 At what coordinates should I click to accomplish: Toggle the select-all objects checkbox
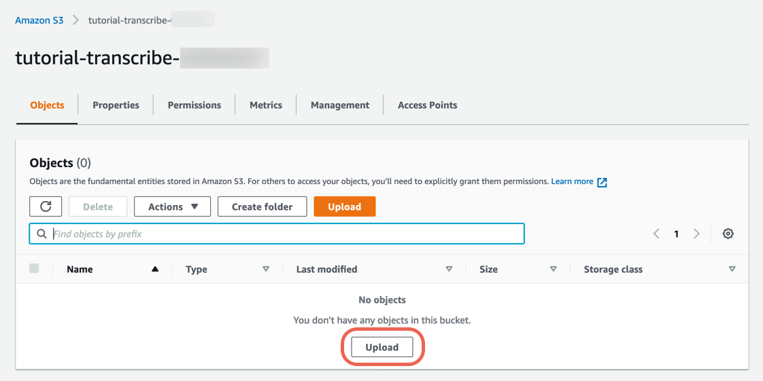click(34, 268)
